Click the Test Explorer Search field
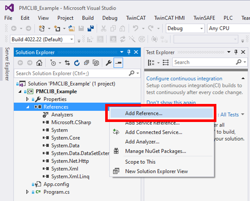The height and width of the screenshot is (201, 250). (x=204, y=62)
